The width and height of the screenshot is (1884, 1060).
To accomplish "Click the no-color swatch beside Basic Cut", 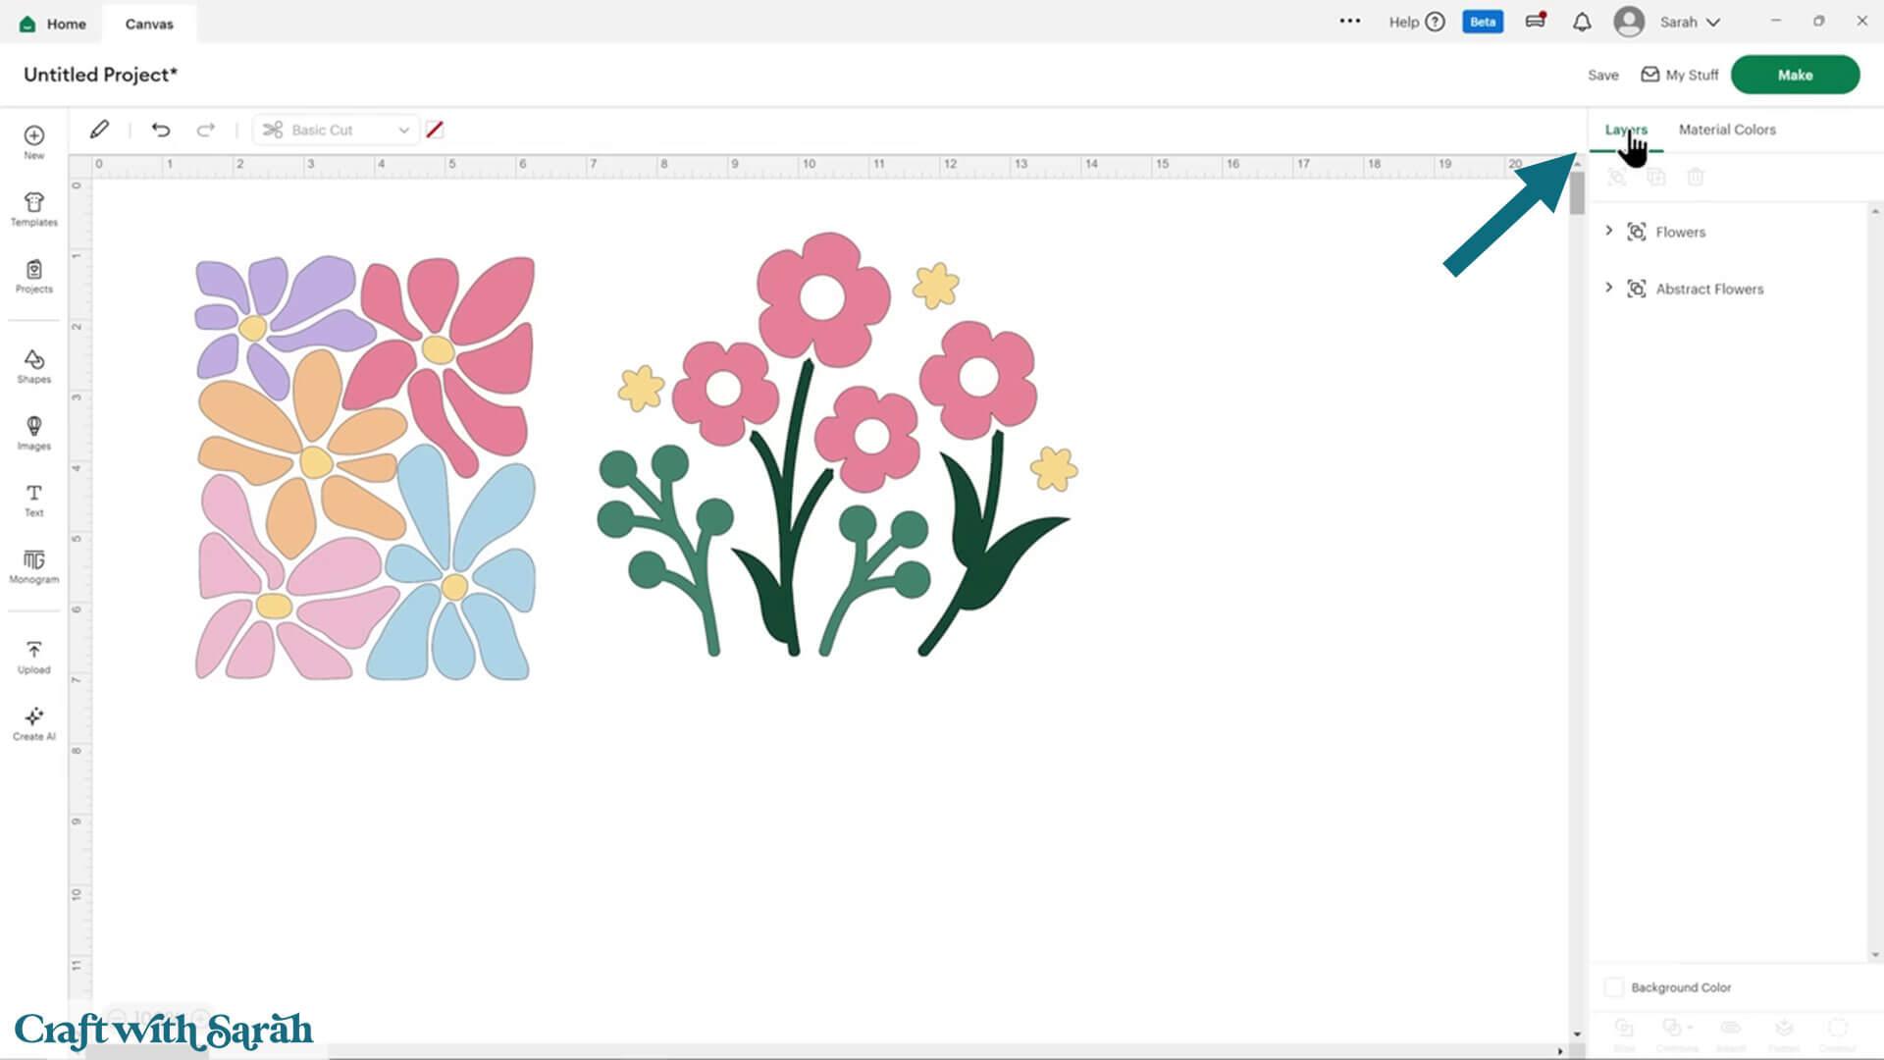I will point(435,130).
